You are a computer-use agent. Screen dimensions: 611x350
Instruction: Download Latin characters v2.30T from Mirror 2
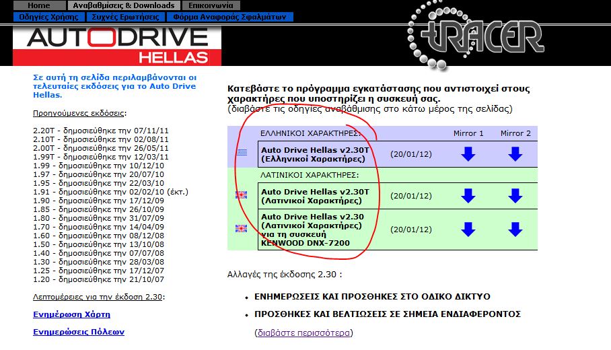(515, 196)
